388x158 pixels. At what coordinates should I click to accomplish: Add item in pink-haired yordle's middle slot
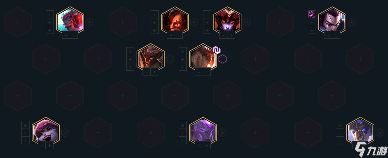tap(25, 133)
